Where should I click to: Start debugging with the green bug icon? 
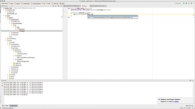[186, 3]
